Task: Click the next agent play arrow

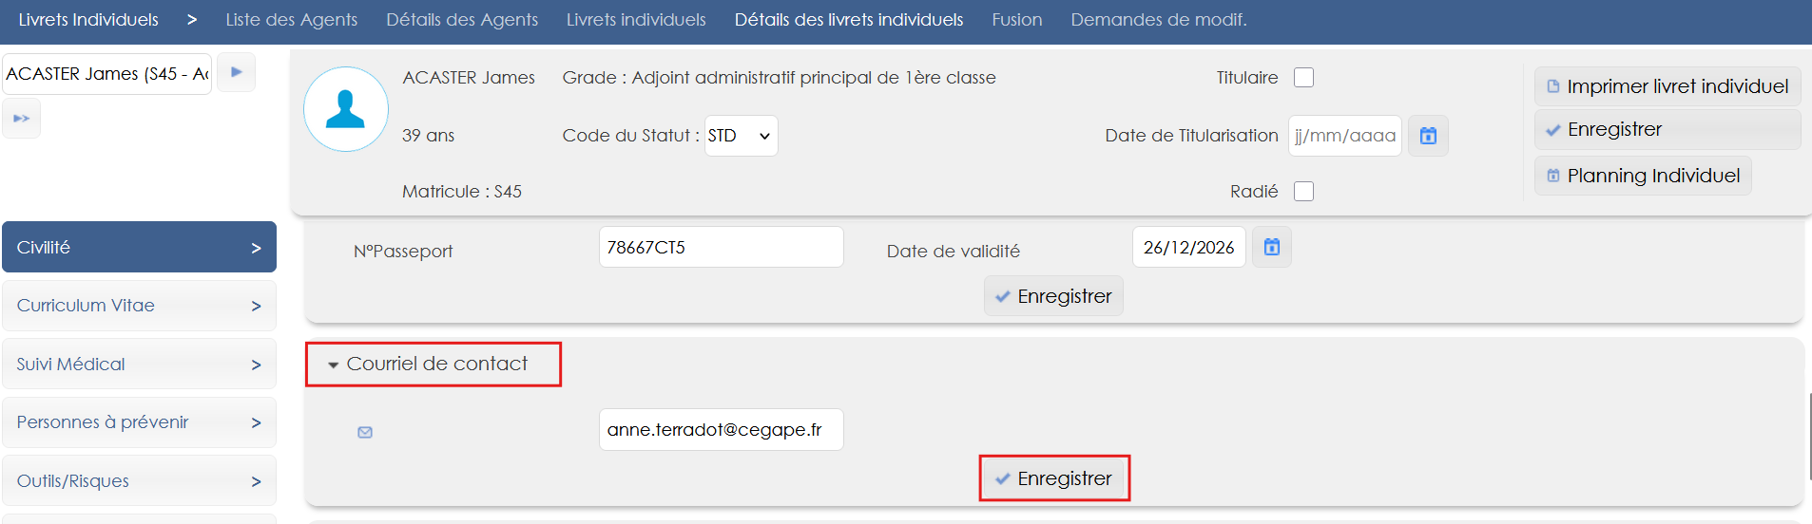Action: click(x=237, y=72)
